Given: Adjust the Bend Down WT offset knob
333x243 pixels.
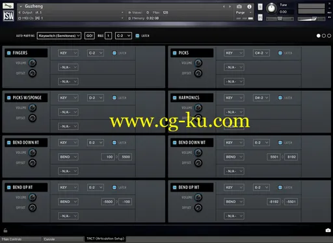Looking at the screenshot, I should point(198,163).
